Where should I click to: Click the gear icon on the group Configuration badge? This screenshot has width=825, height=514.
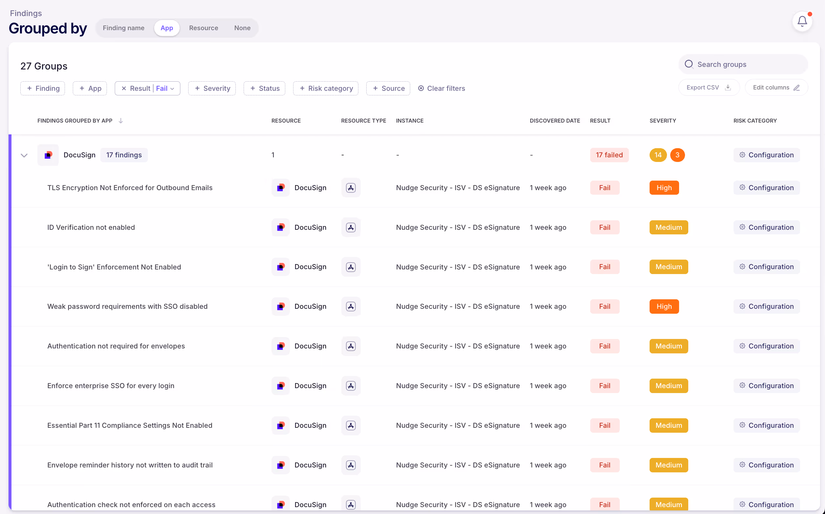[742, 155]
